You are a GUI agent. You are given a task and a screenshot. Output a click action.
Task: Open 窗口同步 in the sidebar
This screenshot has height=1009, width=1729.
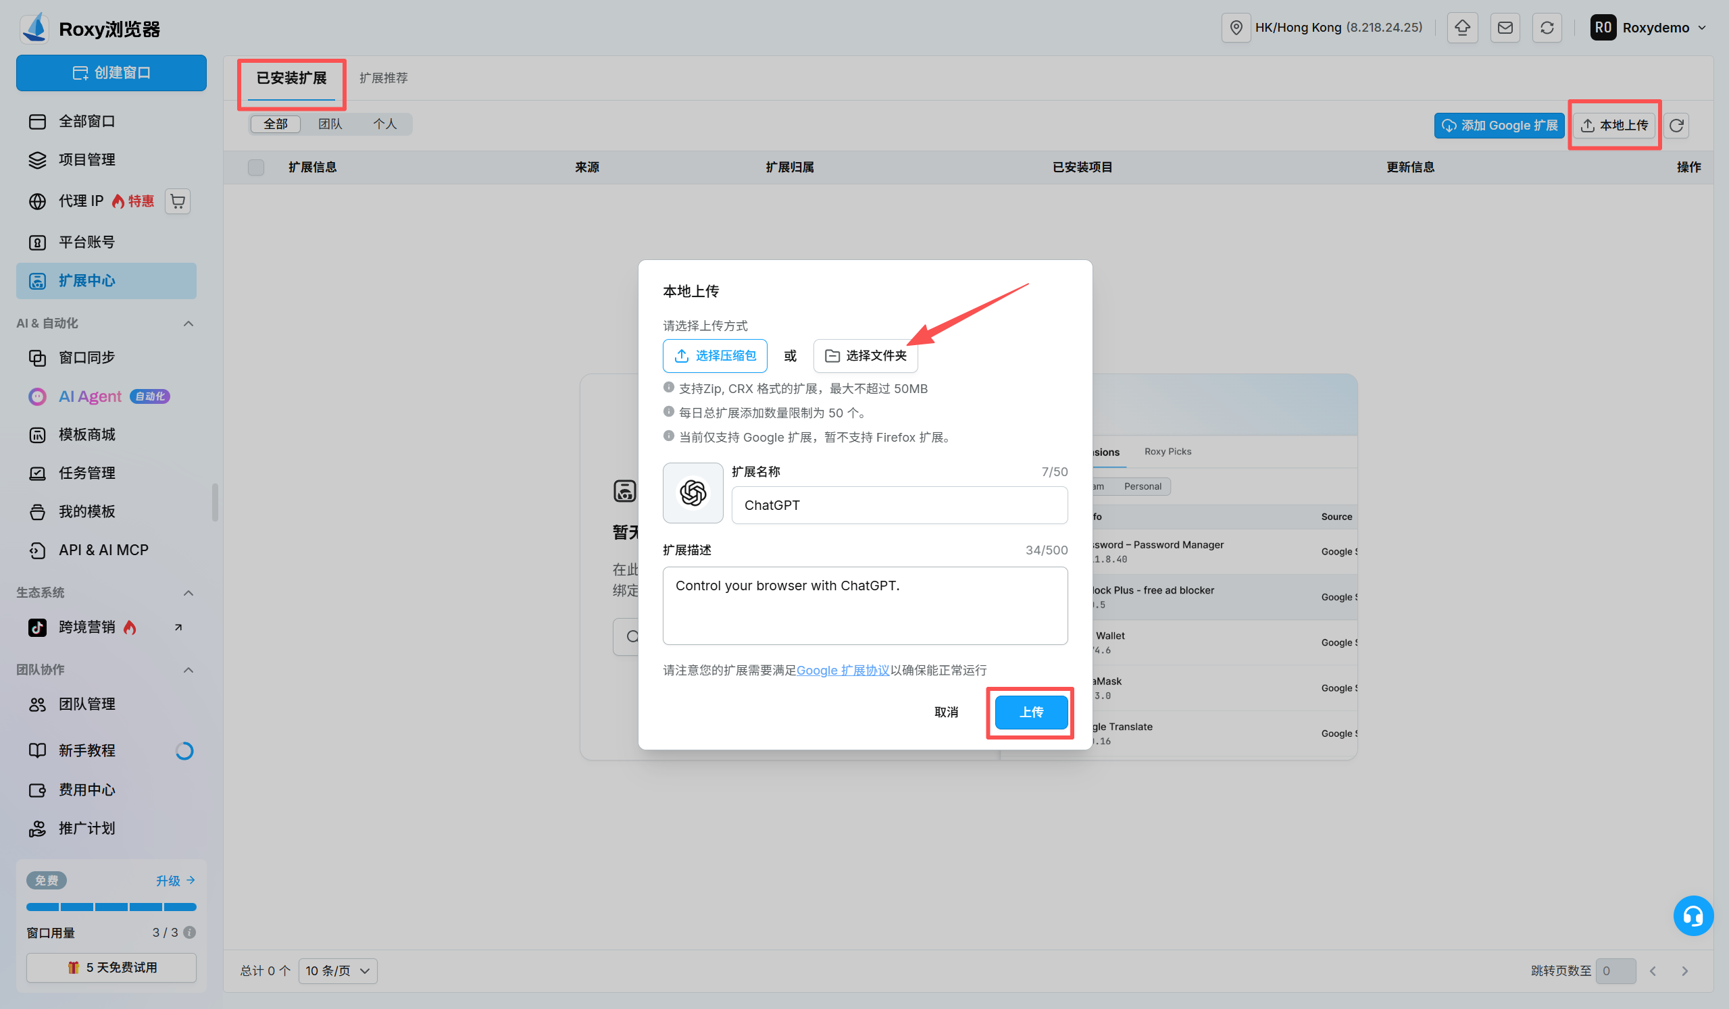pos(106,357)
